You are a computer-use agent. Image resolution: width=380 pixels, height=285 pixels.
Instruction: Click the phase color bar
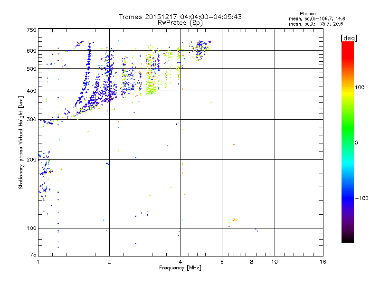[348, 142]
